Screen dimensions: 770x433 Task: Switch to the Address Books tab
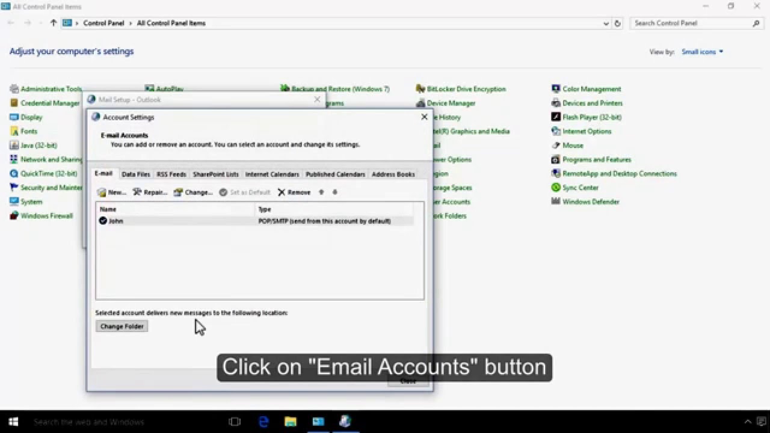coord(393,174)
